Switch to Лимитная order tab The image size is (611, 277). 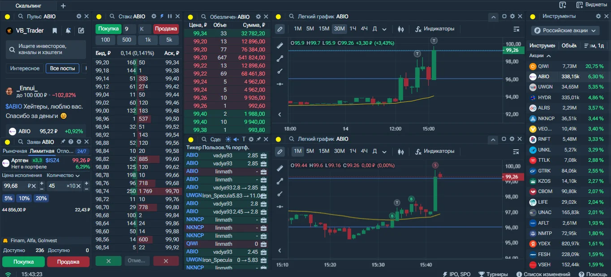42,151
